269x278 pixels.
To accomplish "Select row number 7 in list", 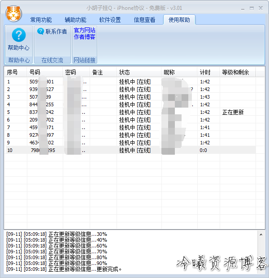I will 9,127.
